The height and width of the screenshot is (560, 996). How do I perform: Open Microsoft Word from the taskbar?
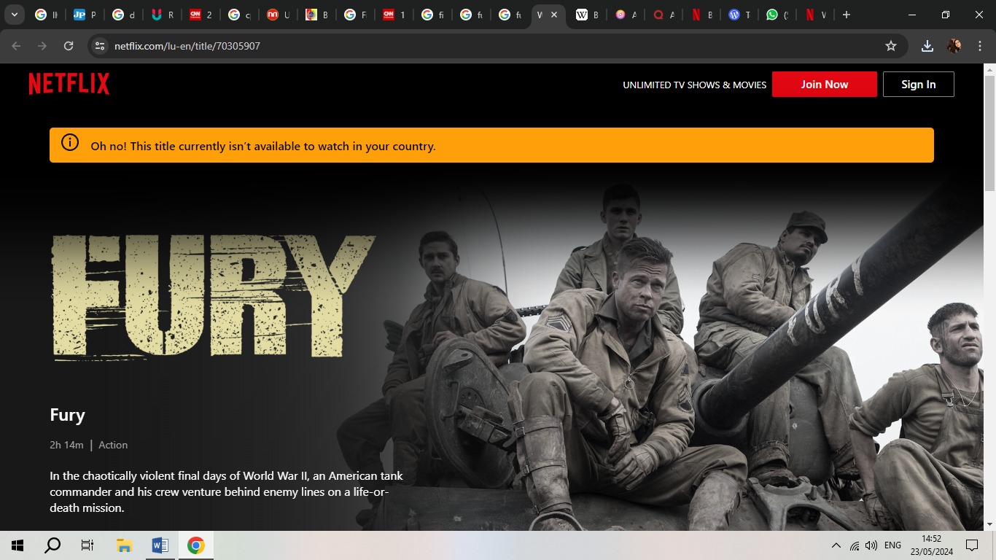[160, 545]
